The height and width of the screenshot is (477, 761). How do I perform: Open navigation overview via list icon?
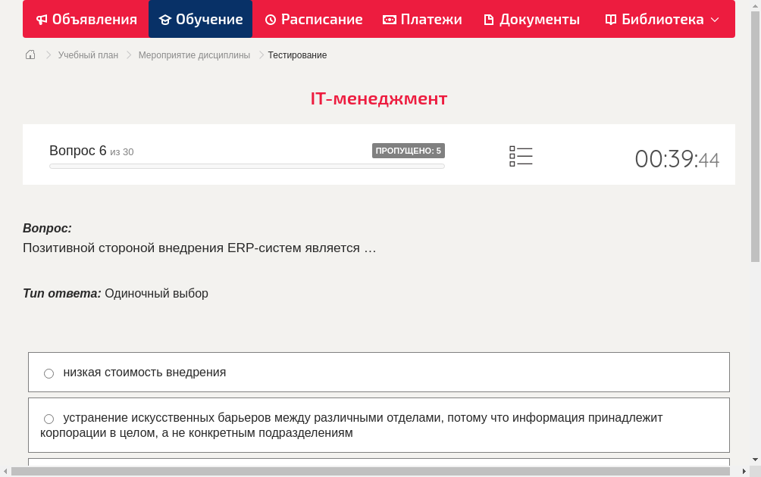click(521, 155)
